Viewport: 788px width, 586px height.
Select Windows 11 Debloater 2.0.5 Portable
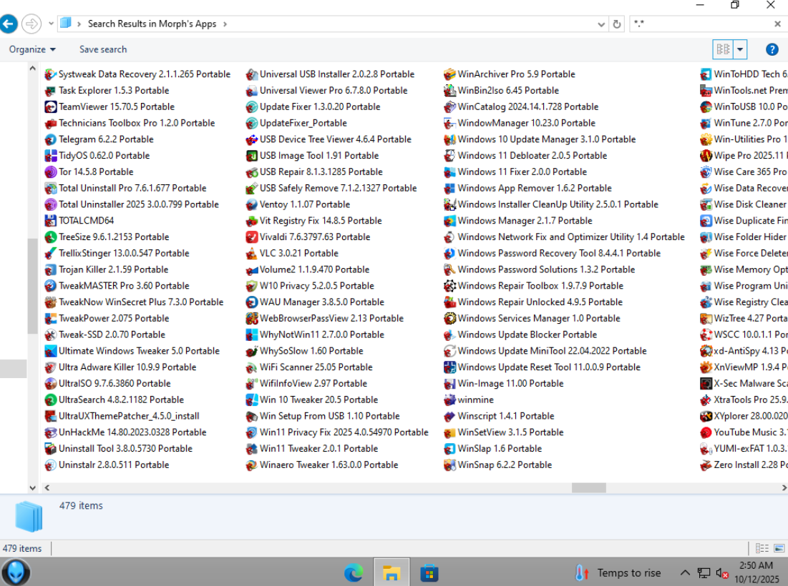pos(525,156)
